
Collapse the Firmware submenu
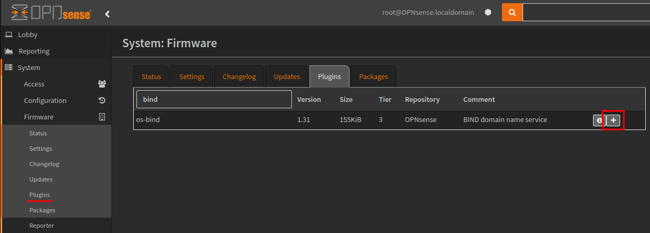coord(39,117)
